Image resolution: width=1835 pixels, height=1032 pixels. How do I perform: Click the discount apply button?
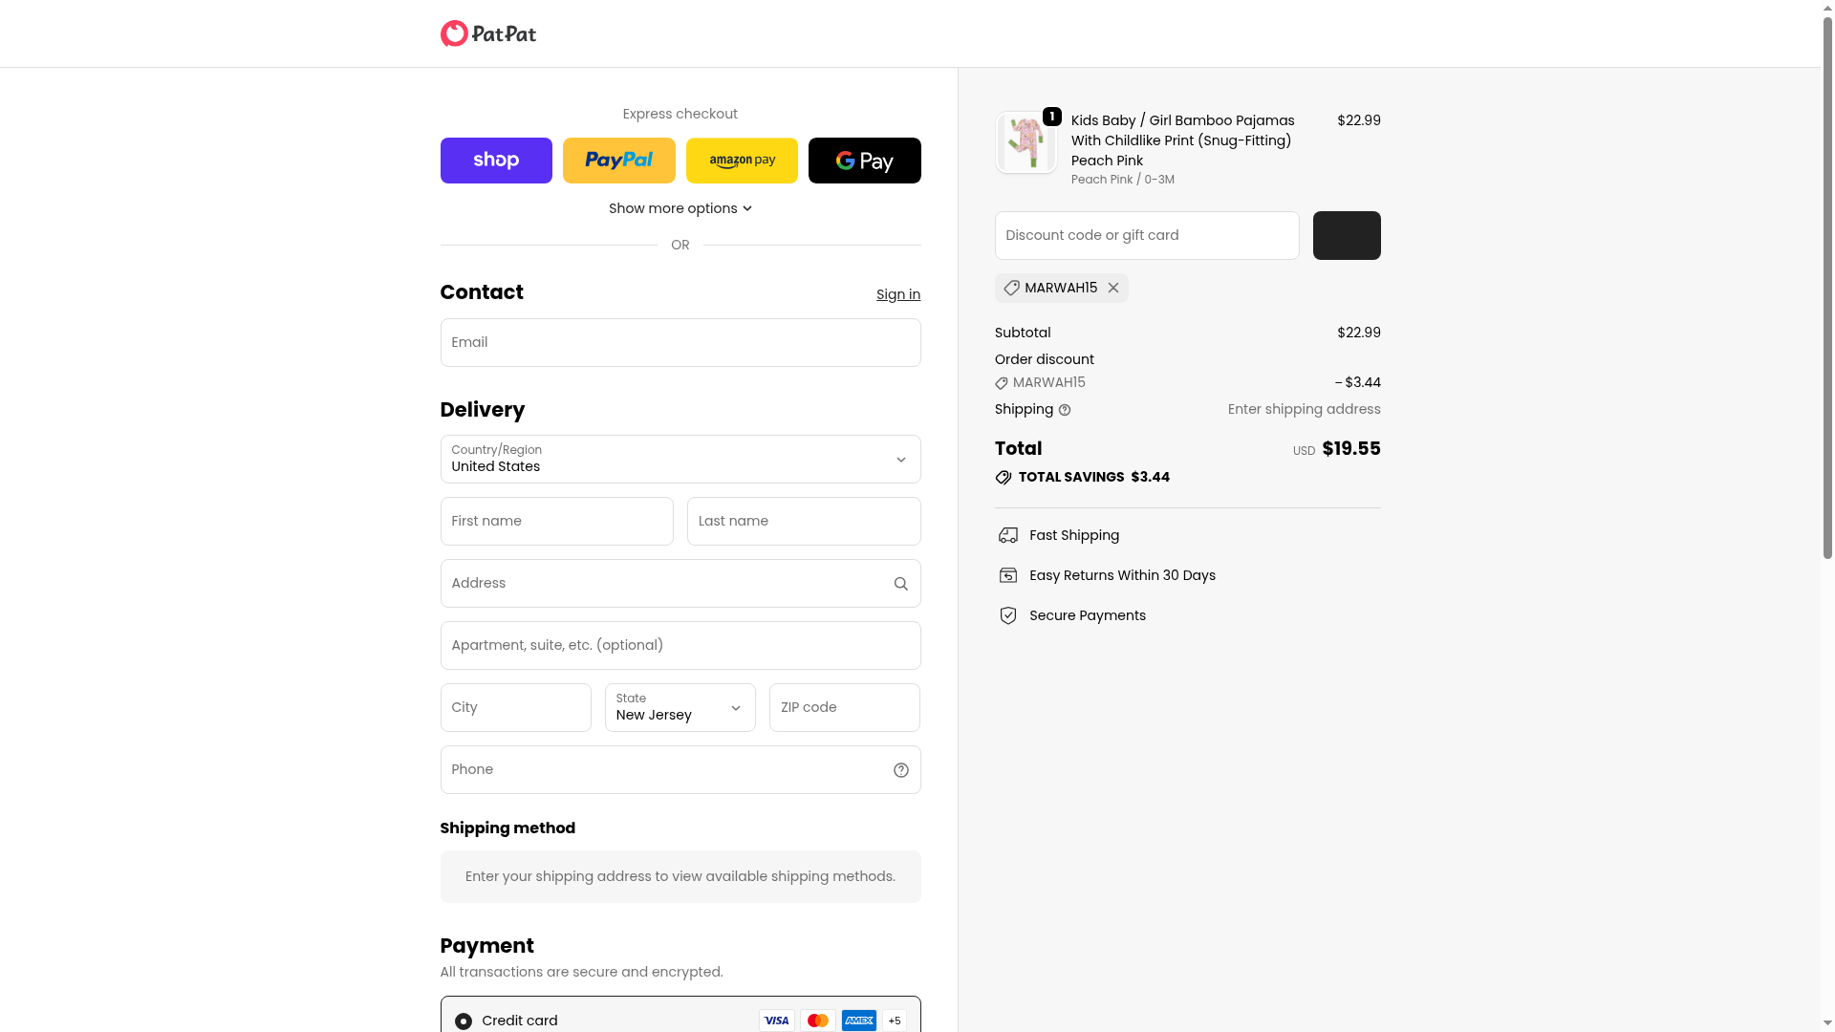(1346, 236)
